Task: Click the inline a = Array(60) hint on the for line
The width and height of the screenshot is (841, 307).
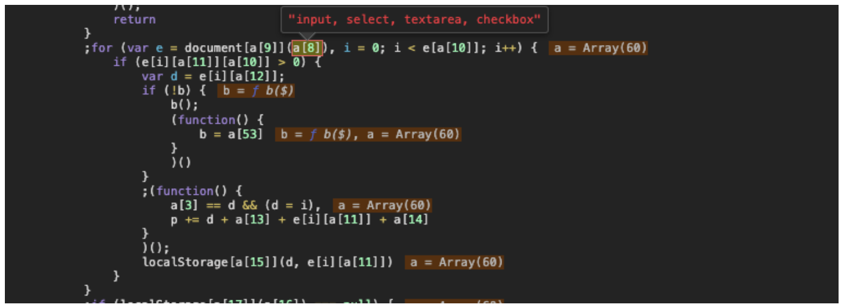Action: point(598,48)
